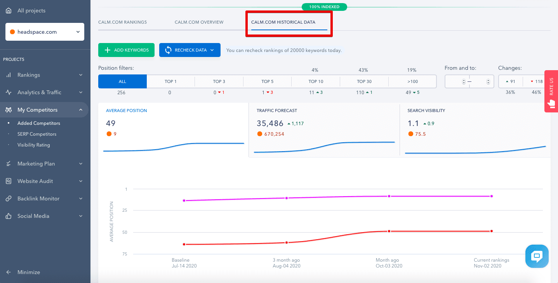This screenshot has height=283, width=558.
Task: Click the magenta point at Baseline Jul-14 2020
Action: [x=184, y=200]
